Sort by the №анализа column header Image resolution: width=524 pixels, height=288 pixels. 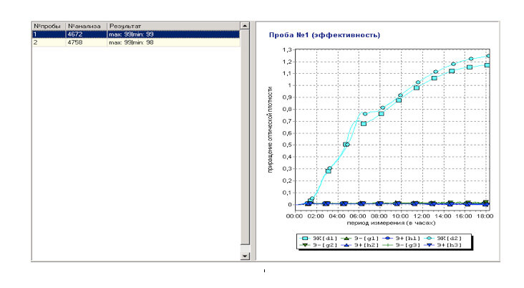[84, 26]
